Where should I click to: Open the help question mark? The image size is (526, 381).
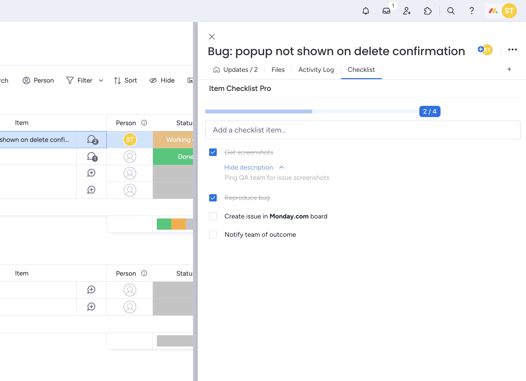tap(472, 11)
